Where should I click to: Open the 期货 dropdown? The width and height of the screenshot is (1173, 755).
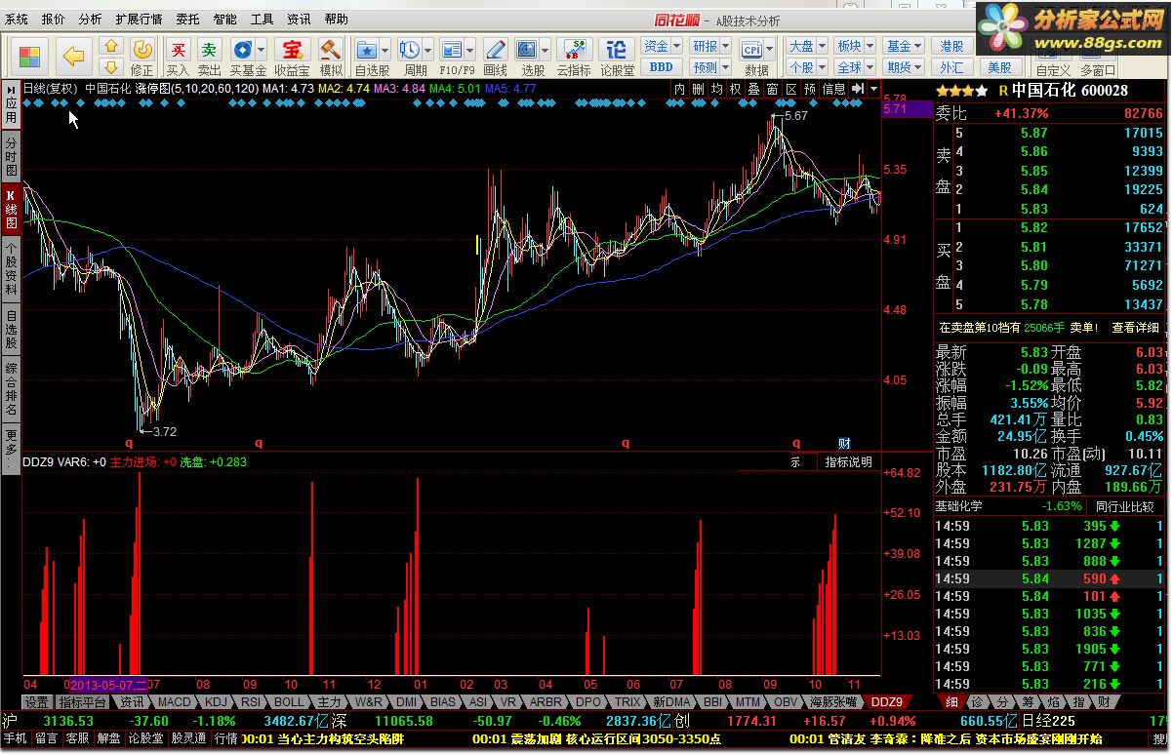[903, 67]
